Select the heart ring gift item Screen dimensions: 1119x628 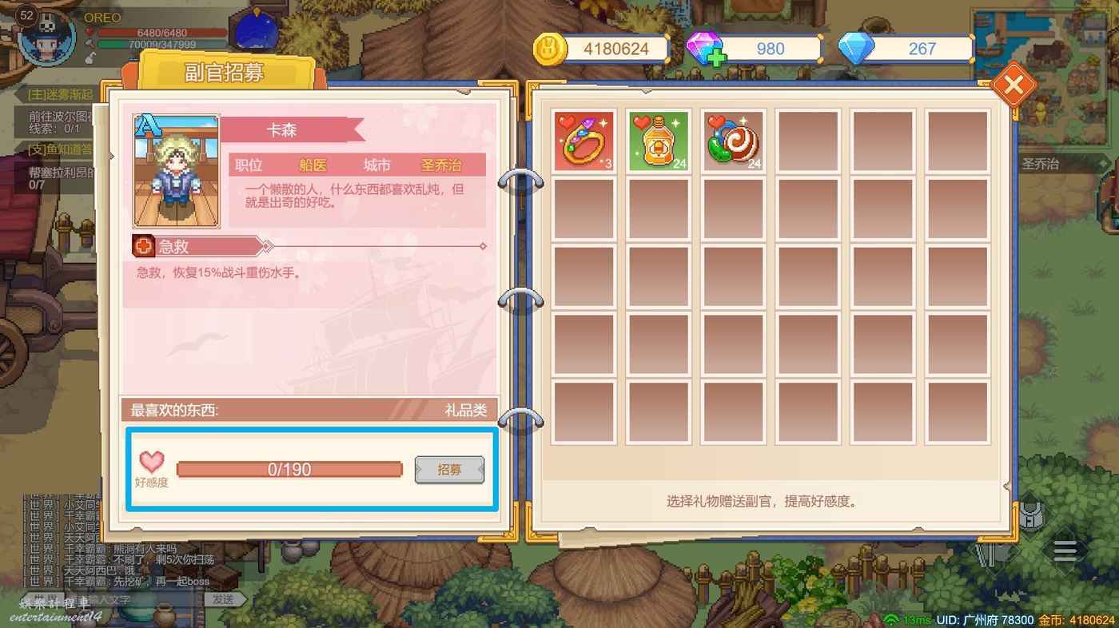584,141
